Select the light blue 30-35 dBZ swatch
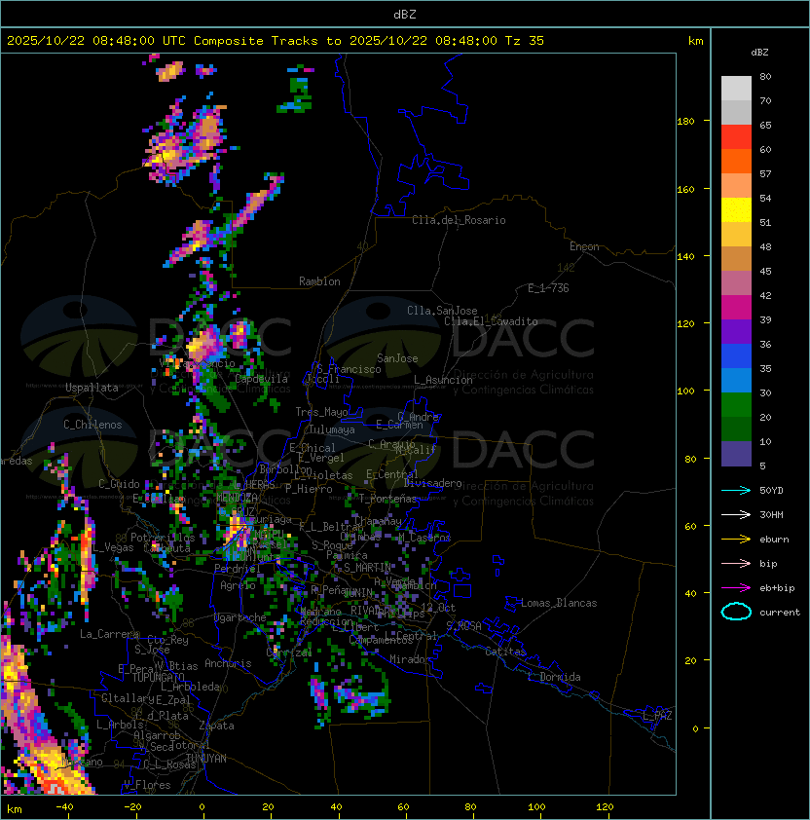Viewport: 810px width, 820px height. pyautogui.click(x=736, y=380)
